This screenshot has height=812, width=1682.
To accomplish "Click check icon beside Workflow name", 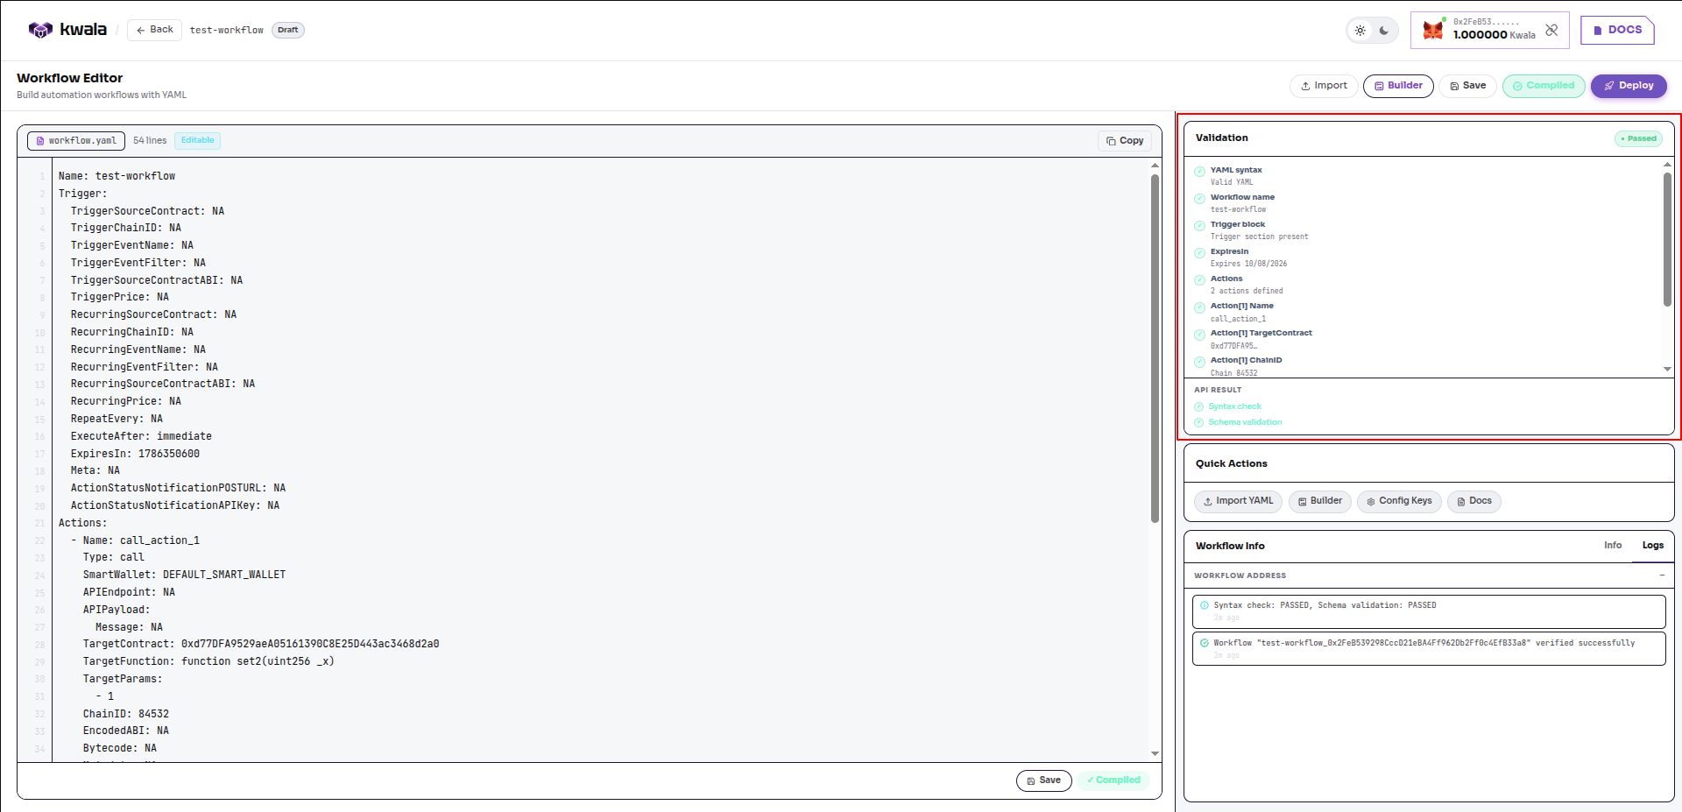I will coord(1199,199).
